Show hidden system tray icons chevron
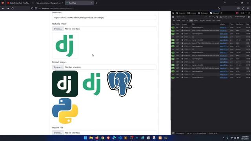251x141 pixels. [223, 138]
